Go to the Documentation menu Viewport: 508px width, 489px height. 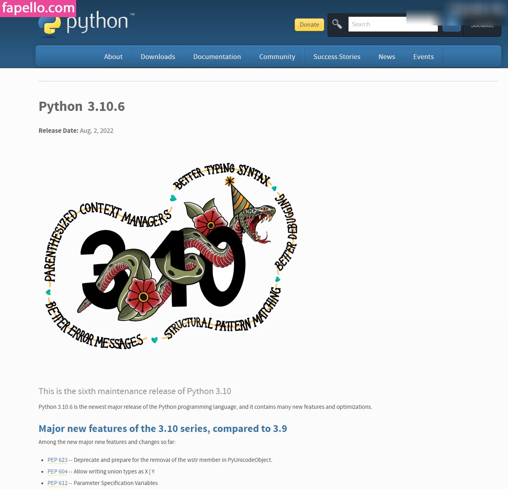point(217,57)
